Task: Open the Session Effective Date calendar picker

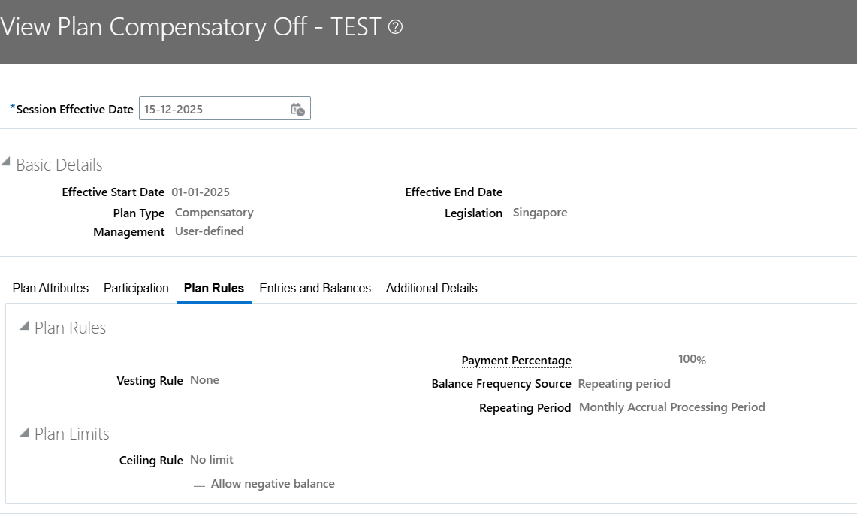Action: pyautogui.click(x=297, y=109)
